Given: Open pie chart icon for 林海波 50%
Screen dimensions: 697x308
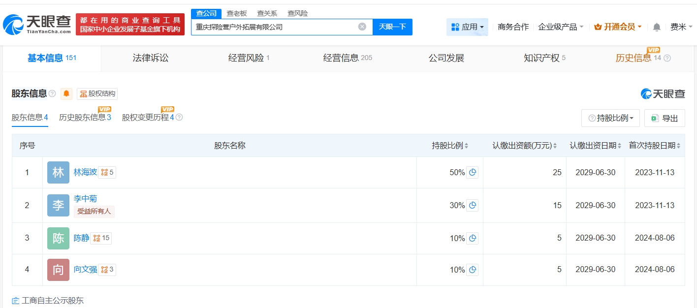Looking at the screenshot, I should 473,172.
